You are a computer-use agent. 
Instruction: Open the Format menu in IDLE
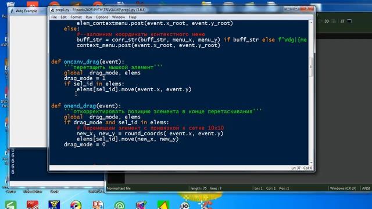coord(76,17)
